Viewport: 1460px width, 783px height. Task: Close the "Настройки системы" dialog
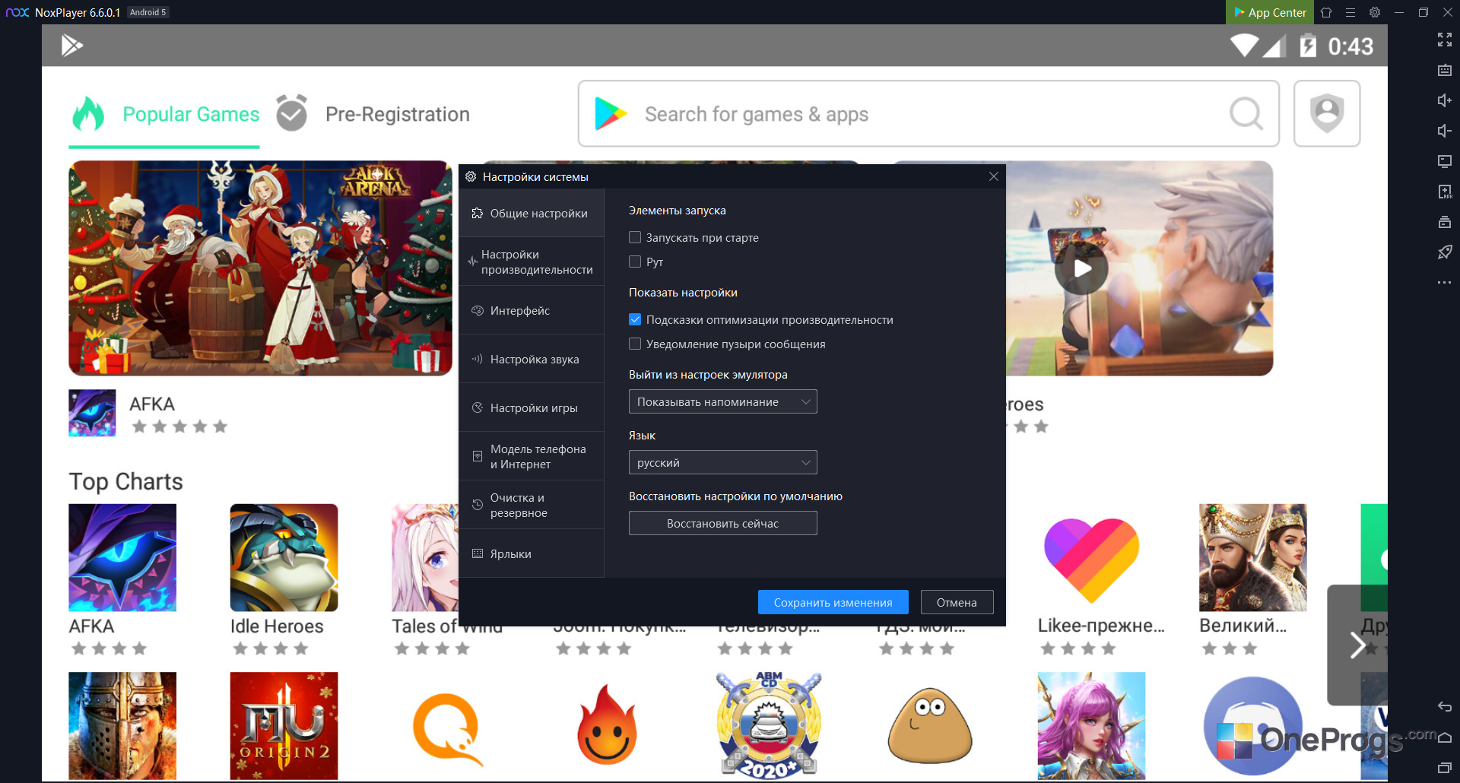pos(993,176)
